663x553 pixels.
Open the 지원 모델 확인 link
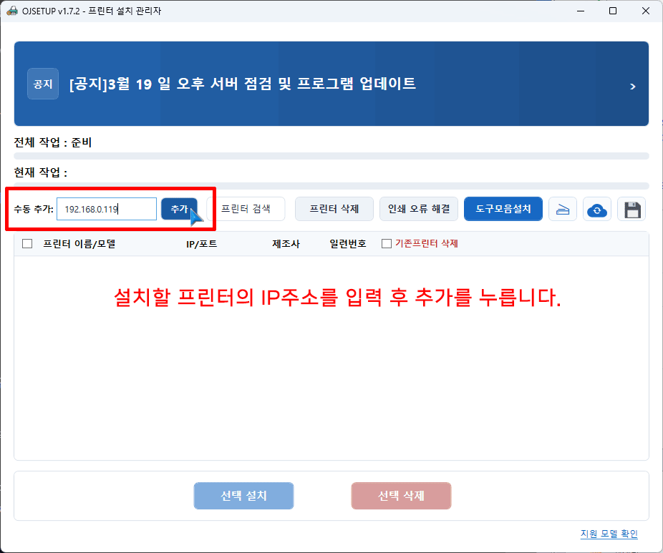coord(609,534)
